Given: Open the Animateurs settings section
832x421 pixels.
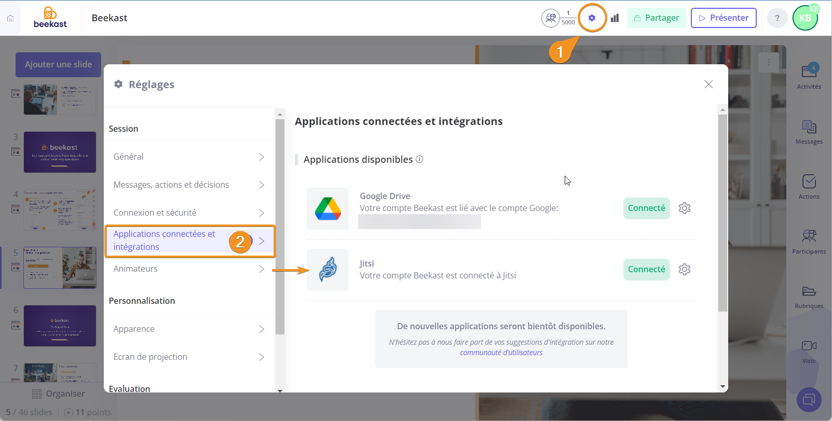Looking at the screenshot, I should 189,269.
